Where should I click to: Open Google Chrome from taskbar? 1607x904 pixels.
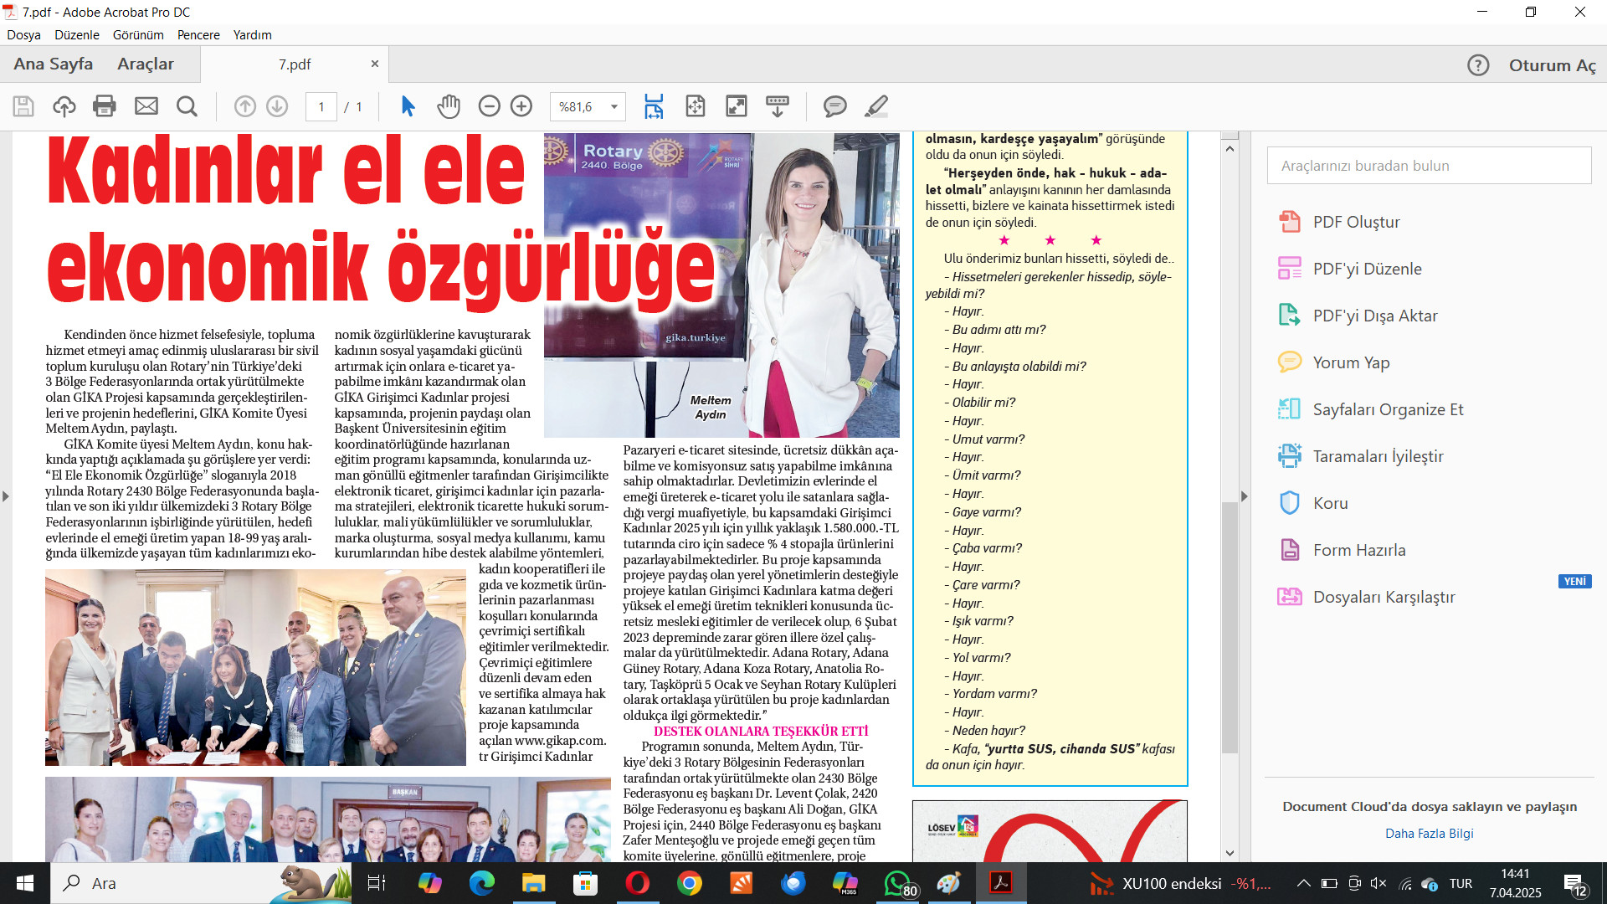[x=690, y=883]
